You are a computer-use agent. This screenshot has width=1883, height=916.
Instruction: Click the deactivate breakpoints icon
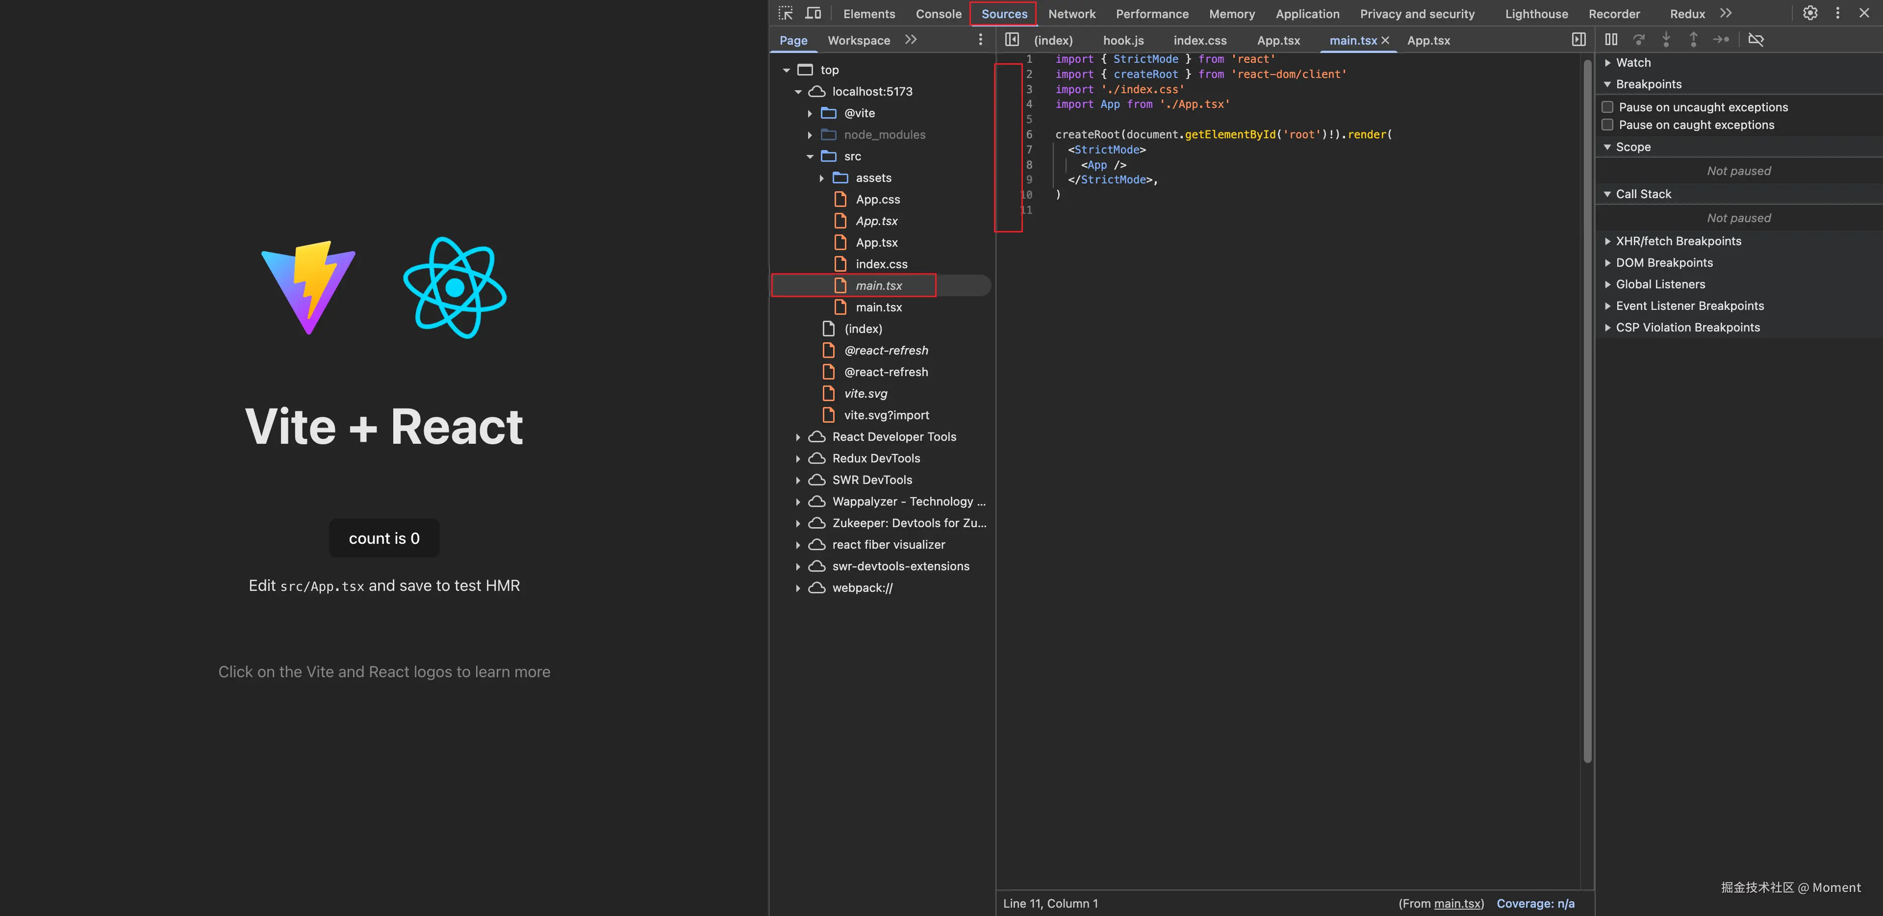tap(1756, 40)
